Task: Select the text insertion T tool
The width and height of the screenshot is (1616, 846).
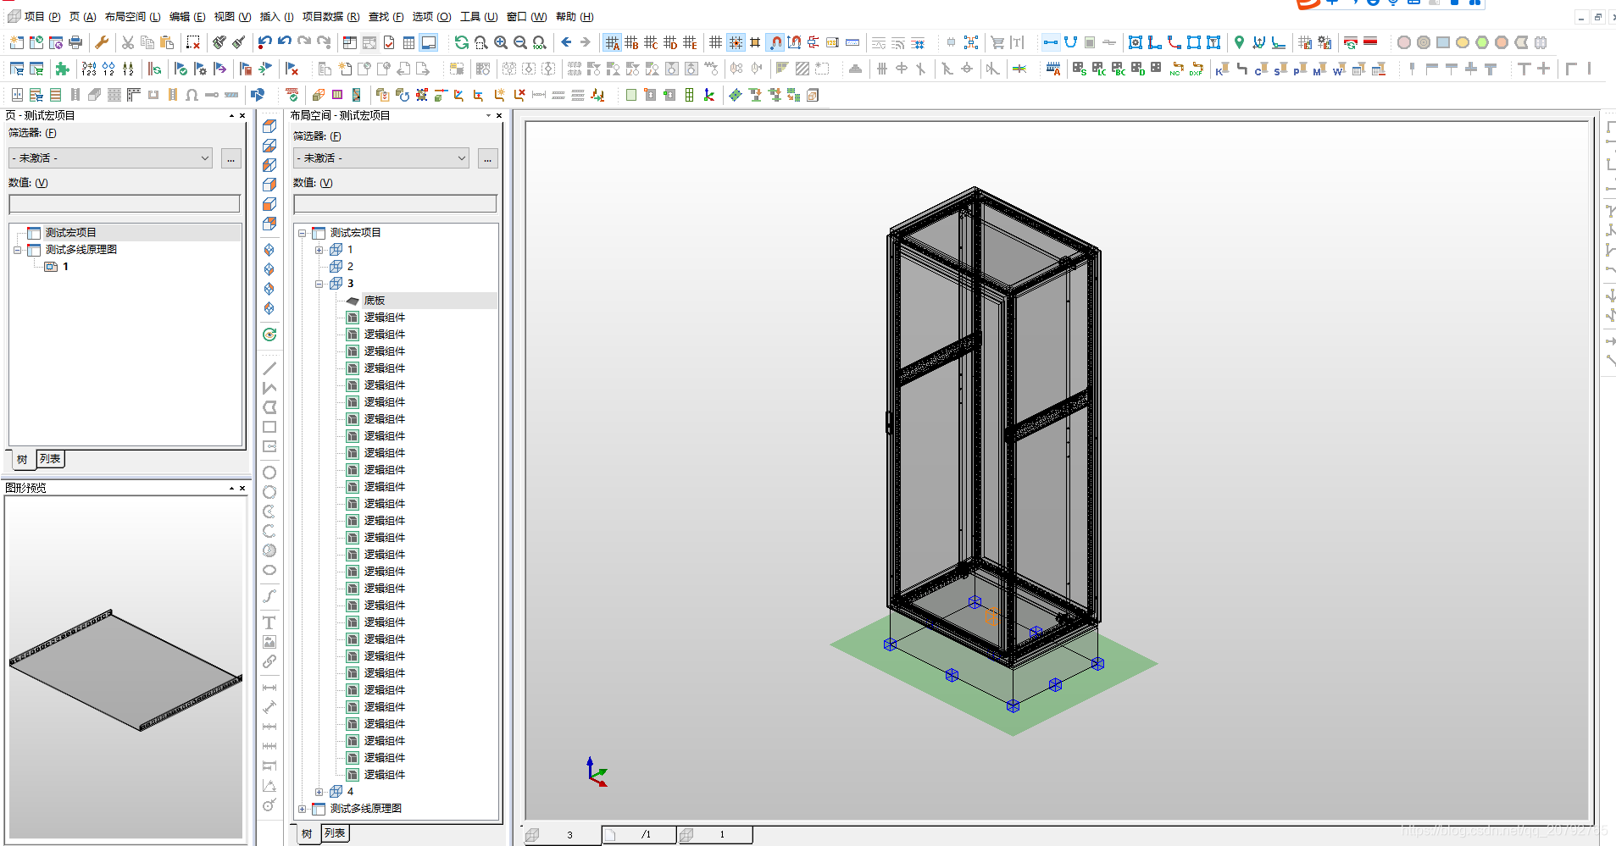Action: tap(269, 622)
